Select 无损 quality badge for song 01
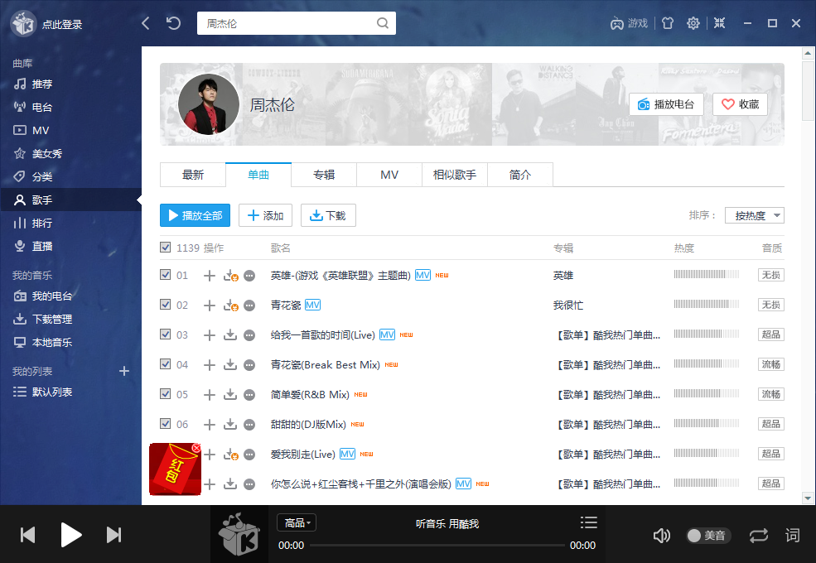The width and height of the screenshot is (816, 563). tap(770, 275)
